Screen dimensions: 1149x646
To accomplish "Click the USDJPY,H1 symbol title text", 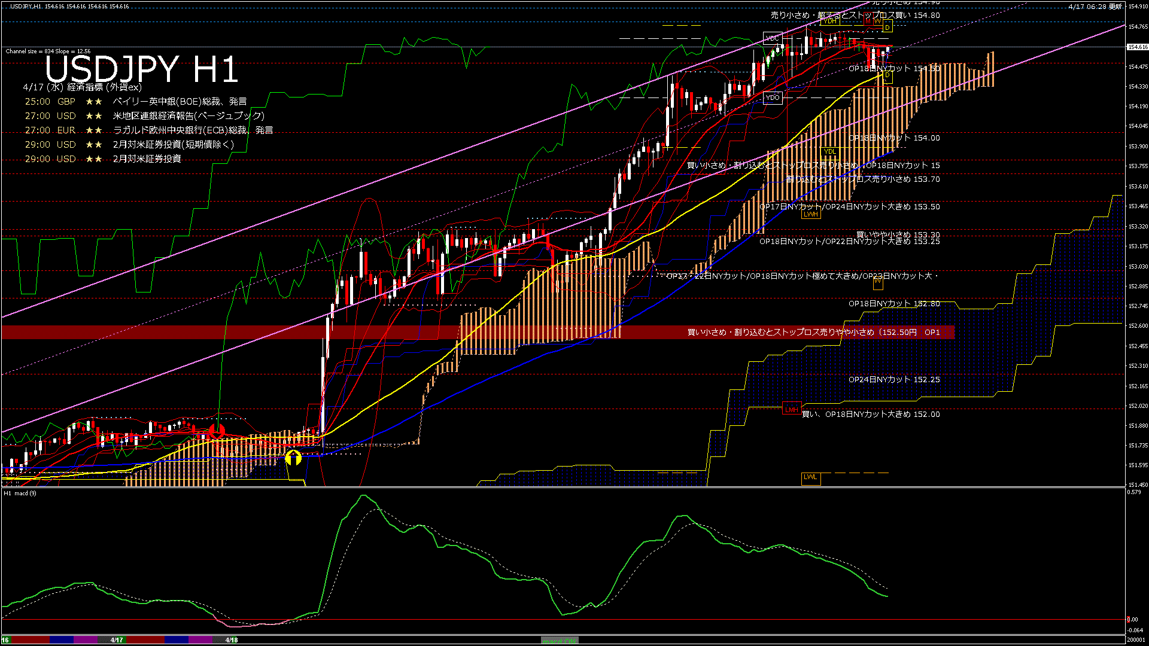I will 25,6.
